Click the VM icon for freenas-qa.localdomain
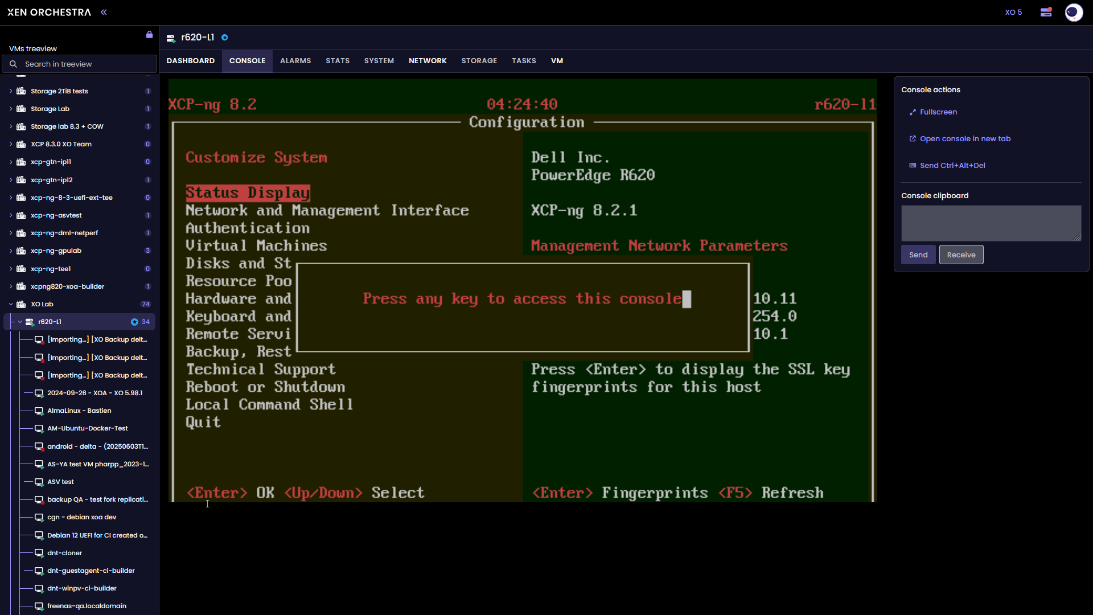The image size is (1093, 615). pos(39,606)
